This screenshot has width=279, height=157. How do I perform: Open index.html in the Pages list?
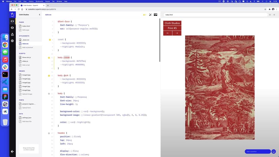[x=26, y=26]
